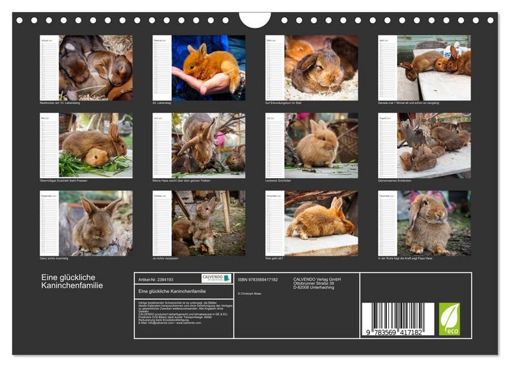Open the October standing rabbit photo

click(x=209, y=223)
